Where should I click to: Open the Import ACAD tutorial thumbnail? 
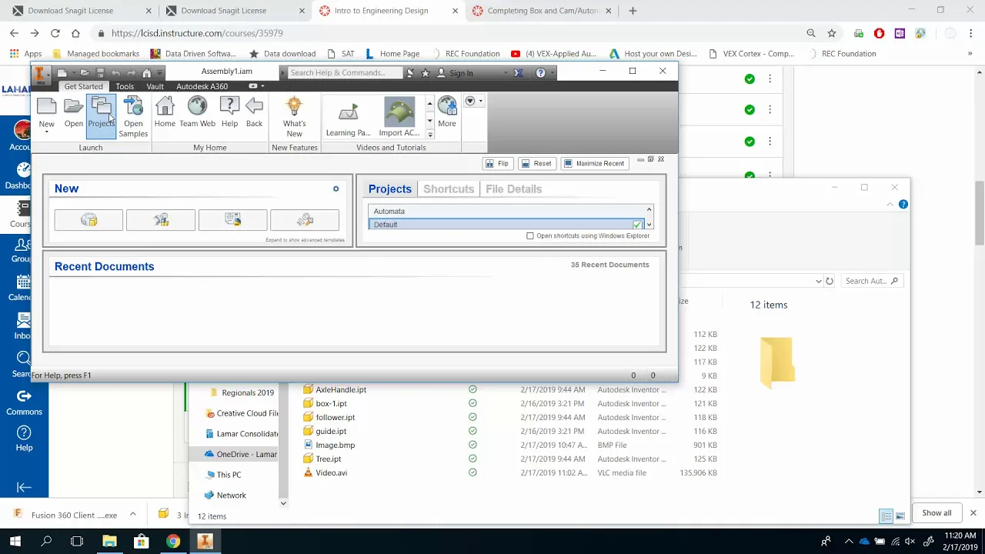pyautogui.click(x=399, y=118)
